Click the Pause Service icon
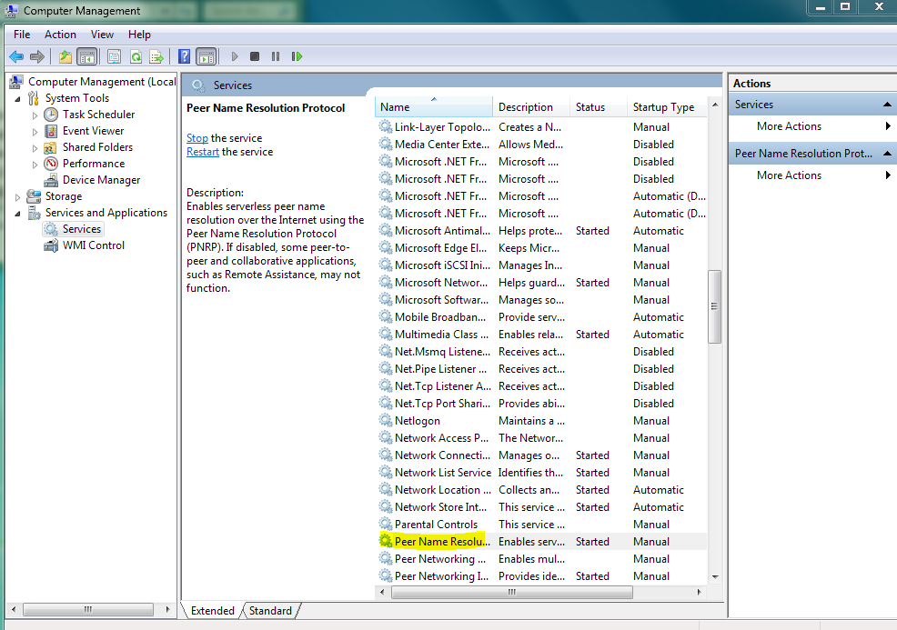This screenshot has height=630, width=897. point(276,56)
